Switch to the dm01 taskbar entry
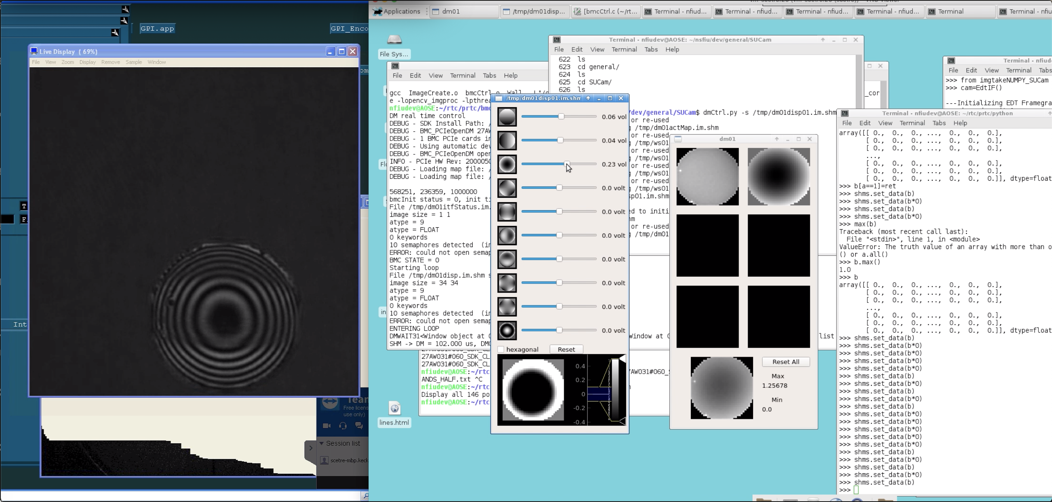The width and height of the screenshot is (1052, 502). click(x=464, y=11)
